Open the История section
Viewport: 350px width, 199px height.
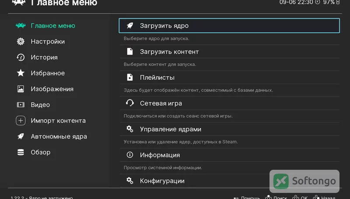click(x=44, y=57)
